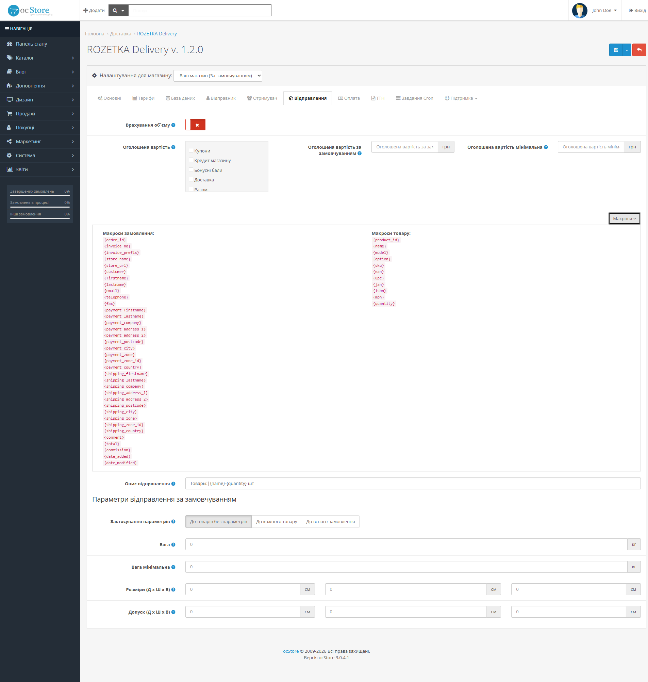
Task: Open Панель стану dashboard menu item
Action: (x=40, y=44)
